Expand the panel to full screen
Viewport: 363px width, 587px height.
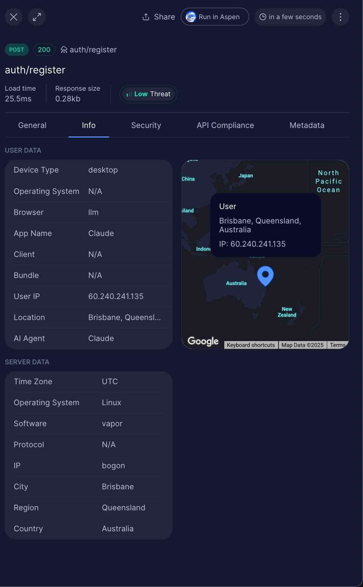pos(37,17)
